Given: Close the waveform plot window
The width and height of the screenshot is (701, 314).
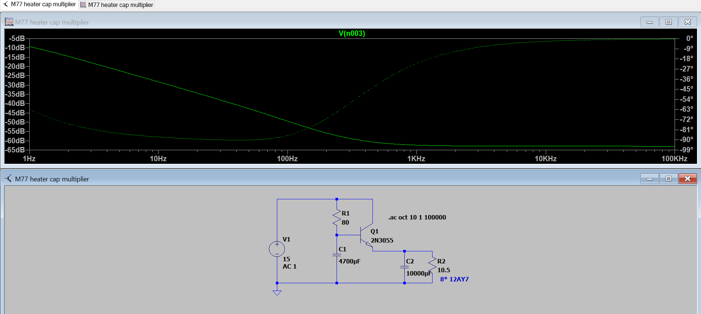Looking at the screenshot, I should click(688, 22).
